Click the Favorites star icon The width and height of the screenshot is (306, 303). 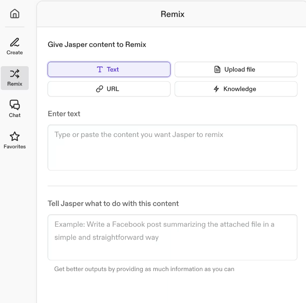(x=15, y=137)
